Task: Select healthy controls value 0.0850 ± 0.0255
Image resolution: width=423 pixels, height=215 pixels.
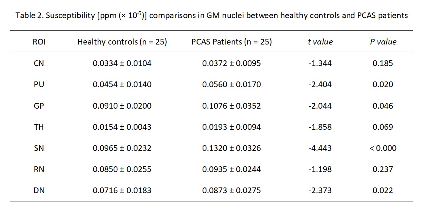Action: coord(122,169)
